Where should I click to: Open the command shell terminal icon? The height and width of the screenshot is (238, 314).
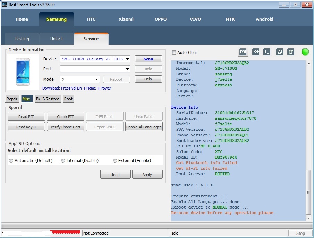point(266,52)
